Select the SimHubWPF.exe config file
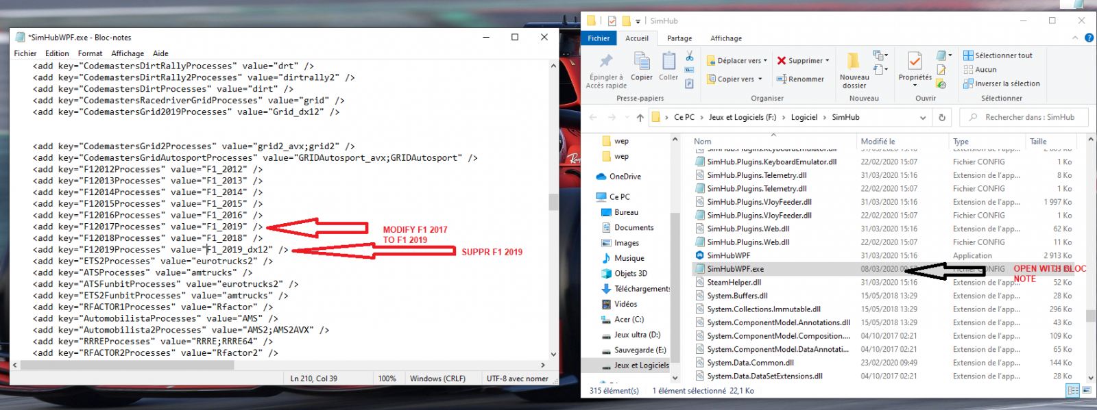Screen dimensions: 1097x410 (884, 269)
